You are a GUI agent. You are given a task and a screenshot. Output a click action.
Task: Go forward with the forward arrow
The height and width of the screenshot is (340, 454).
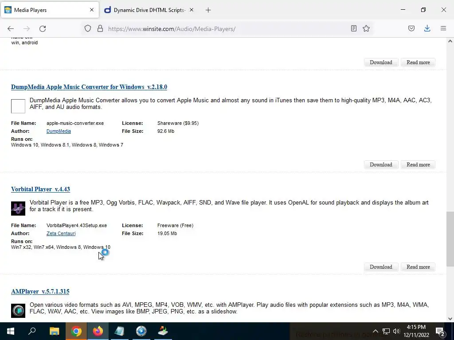coord(27,29)
